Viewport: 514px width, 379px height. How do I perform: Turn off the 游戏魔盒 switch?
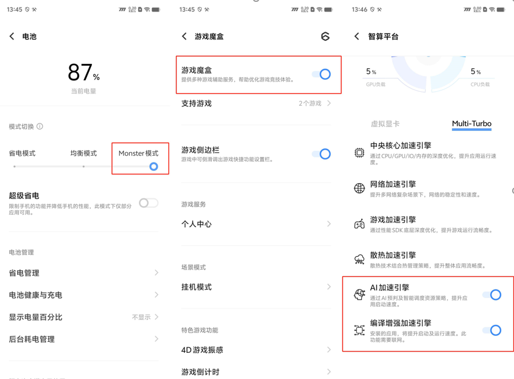tap(321, 74)
